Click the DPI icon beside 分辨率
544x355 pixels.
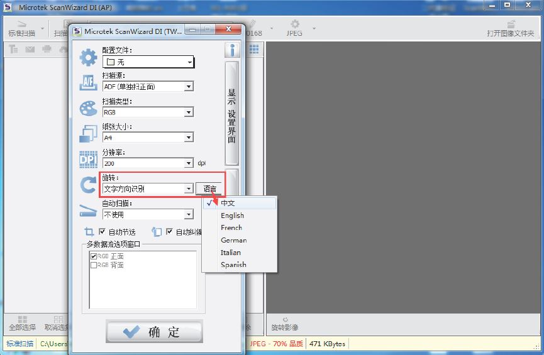point(88,160)
